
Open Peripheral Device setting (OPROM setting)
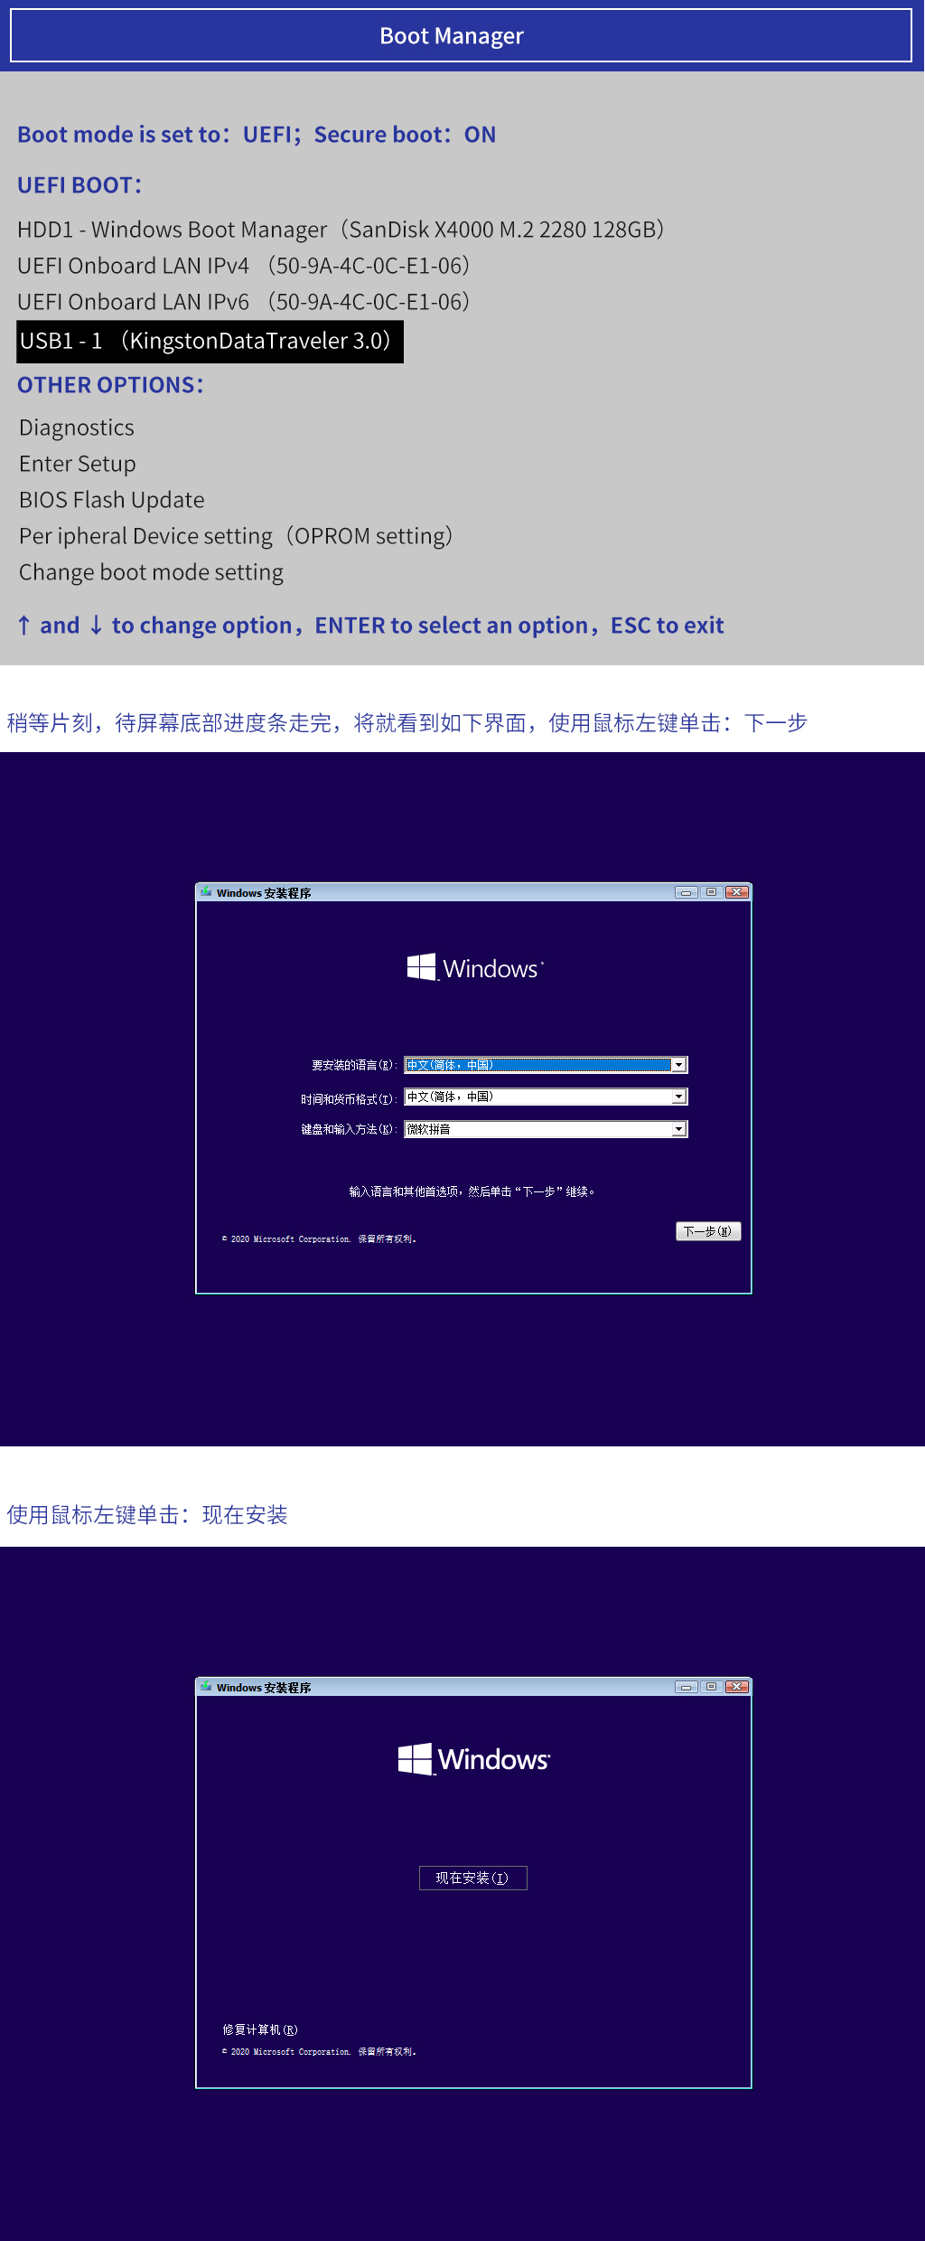pos(237,536)
